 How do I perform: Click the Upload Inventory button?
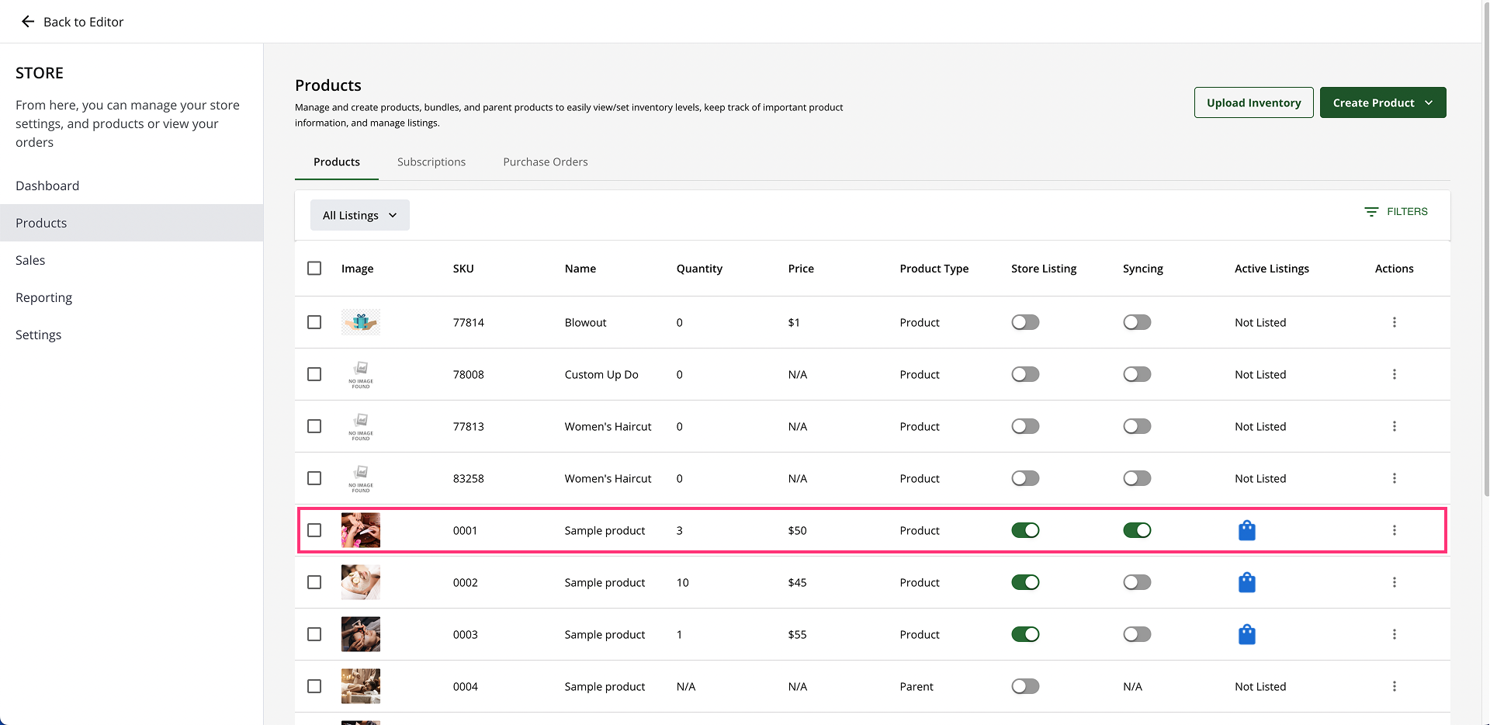(x=1253, y=102)
